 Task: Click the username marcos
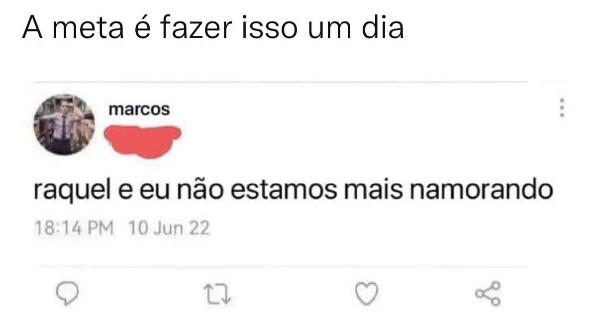tap(139, 110)
